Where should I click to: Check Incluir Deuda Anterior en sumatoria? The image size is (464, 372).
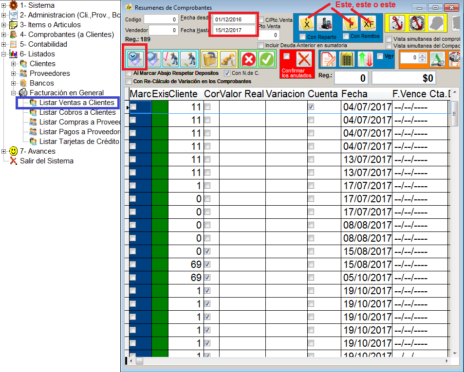tap(261, 45)
